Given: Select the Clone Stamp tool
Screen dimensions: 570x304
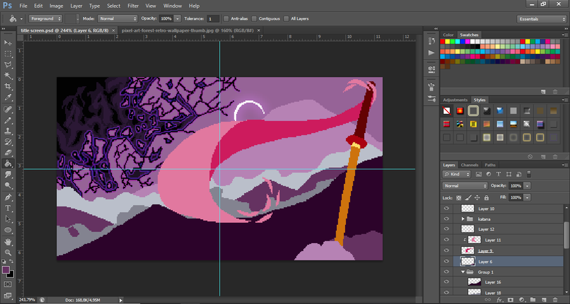Looking at the screenshot, I should pyautogui.click(x=8, y=131).
